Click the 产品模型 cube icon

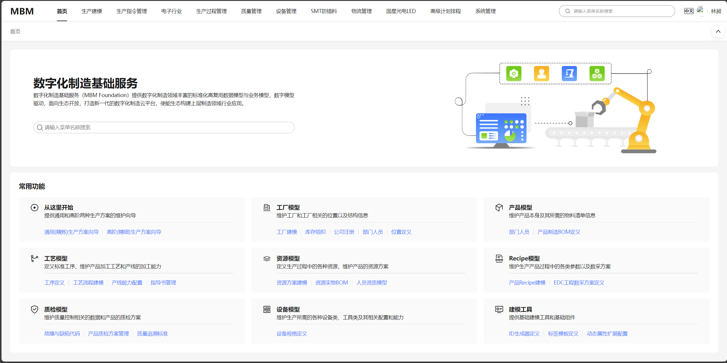[x=499, y=208]
